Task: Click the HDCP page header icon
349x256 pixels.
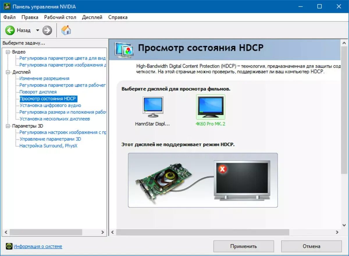Action: point(124,49)
